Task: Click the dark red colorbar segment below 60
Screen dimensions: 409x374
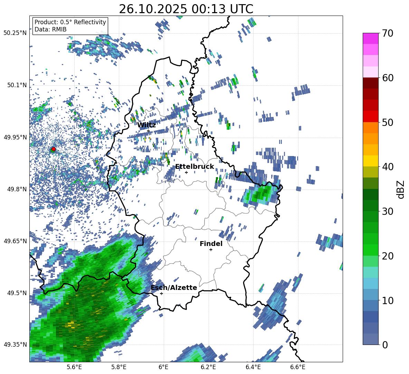Action: click(371, 83)
